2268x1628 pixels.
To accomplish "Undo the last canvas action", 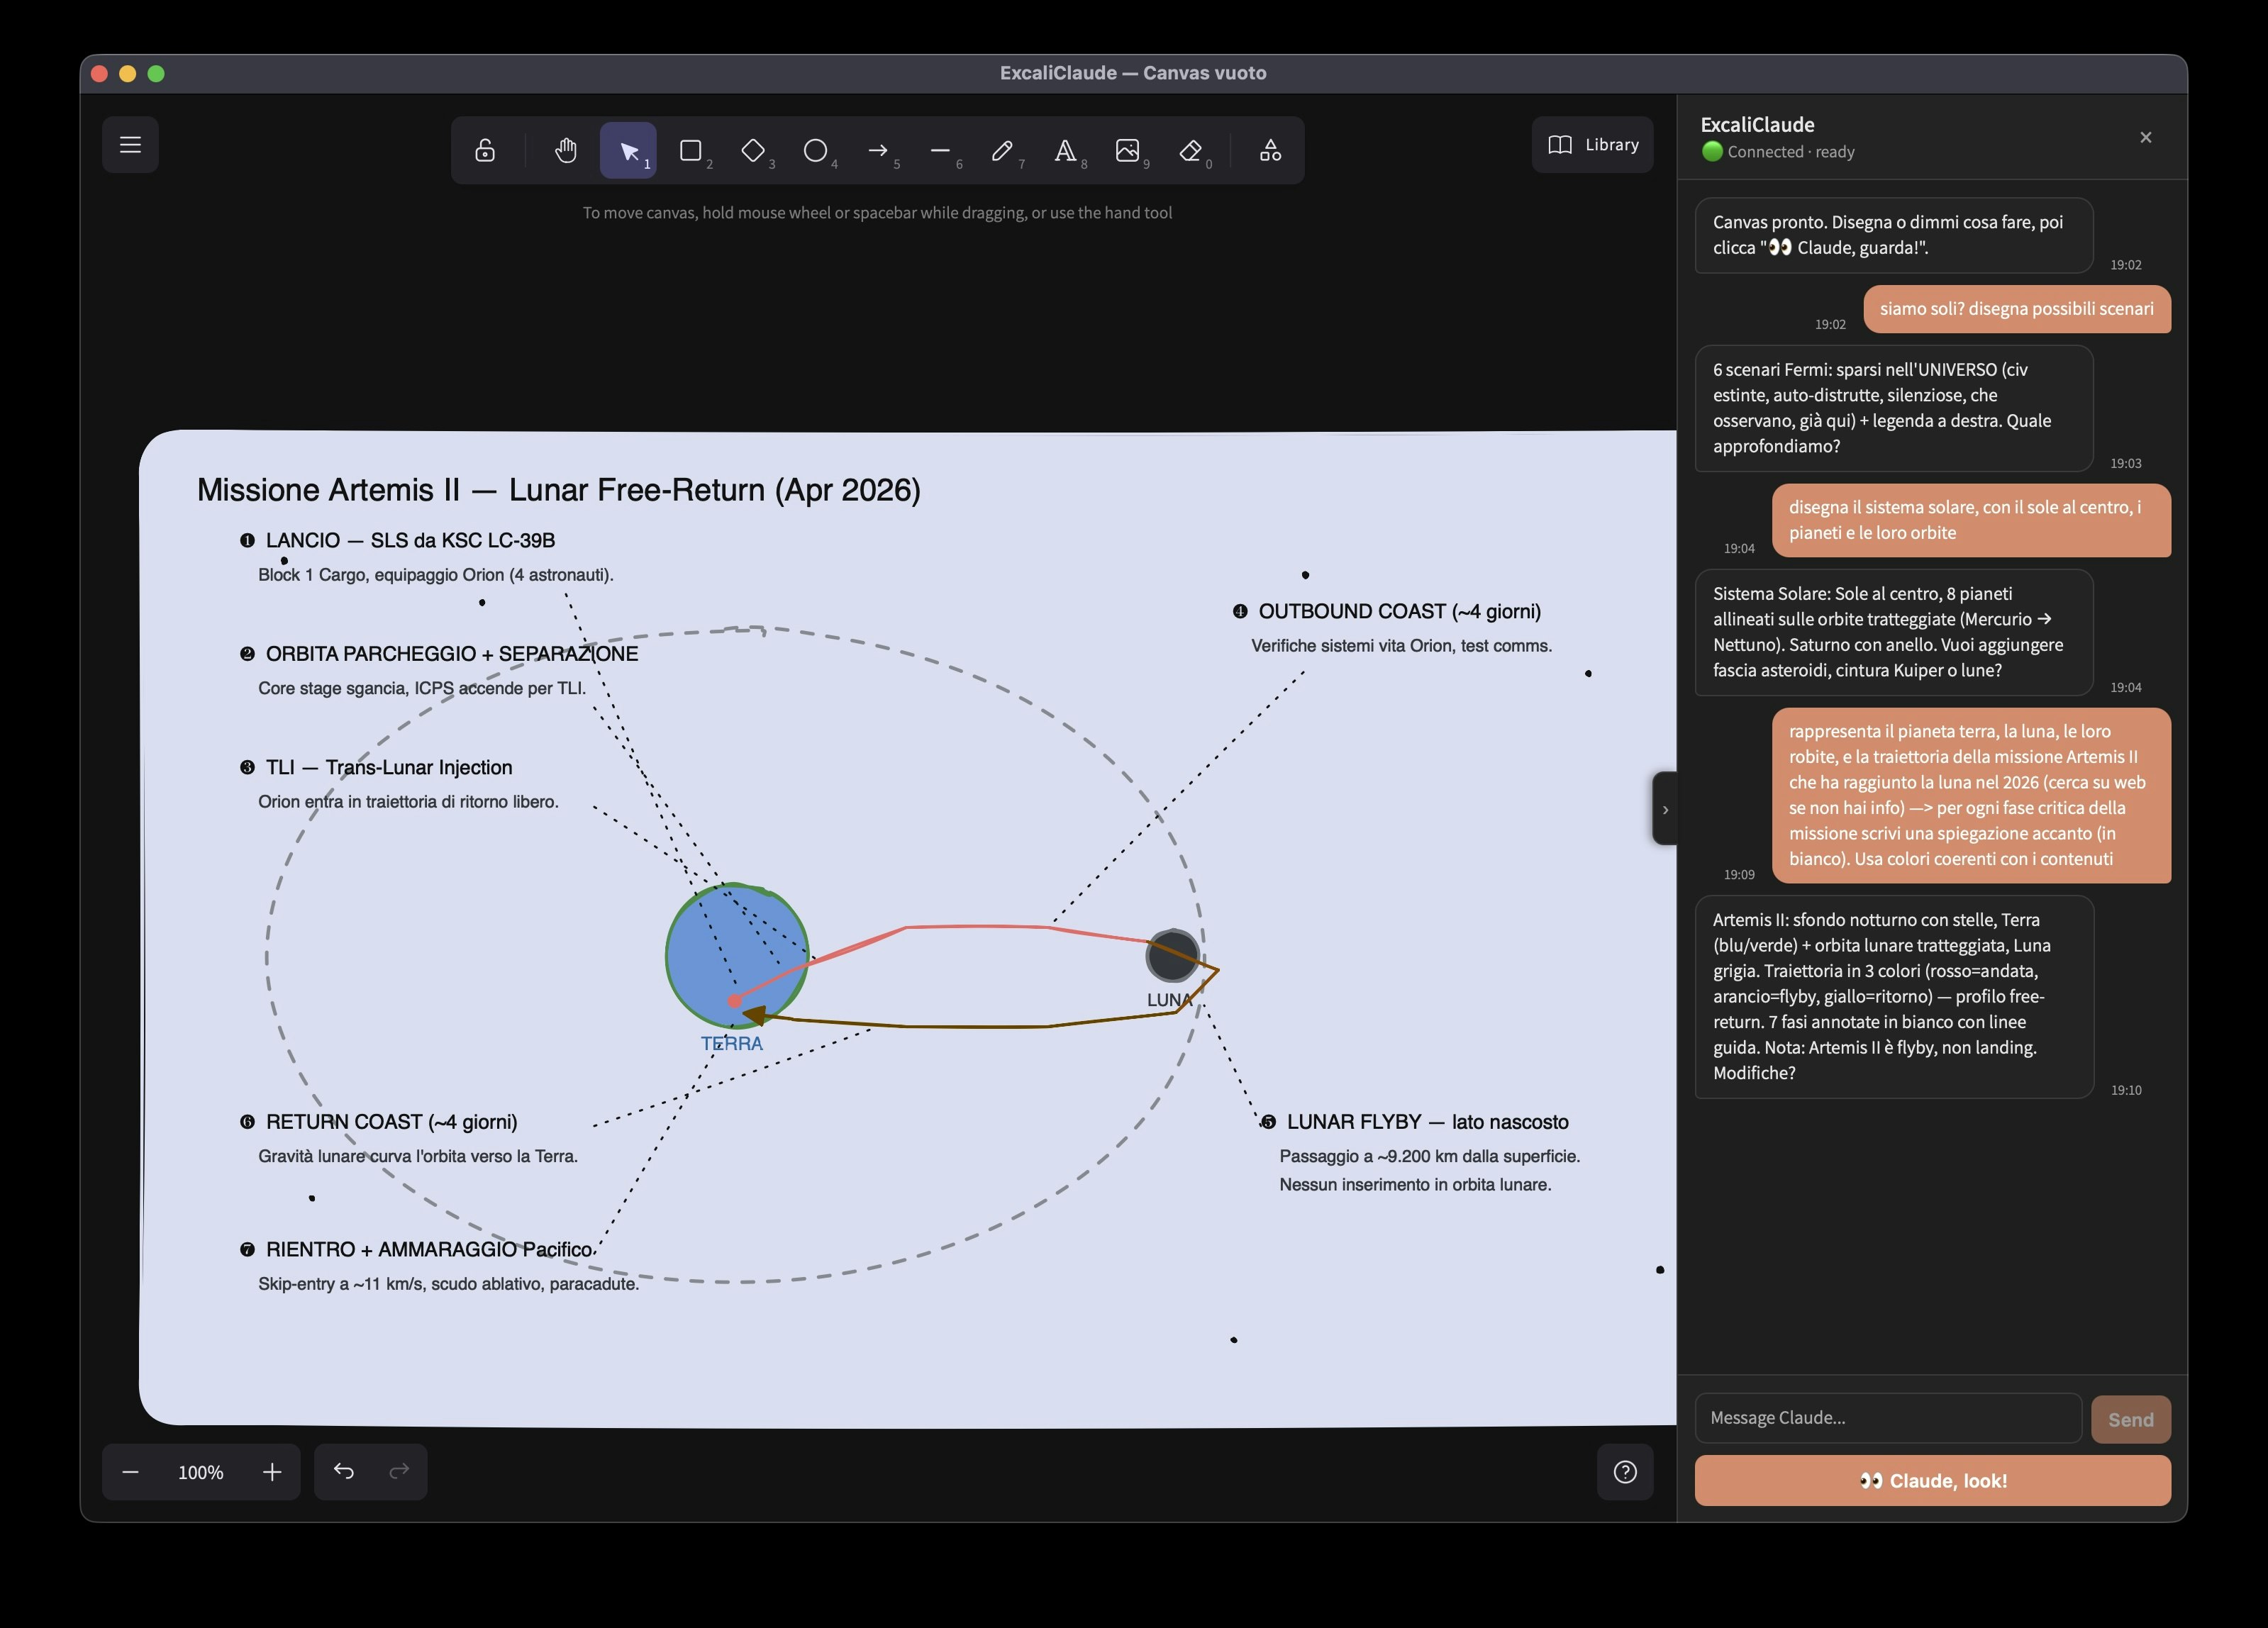I will click(x=343, y=1471).
